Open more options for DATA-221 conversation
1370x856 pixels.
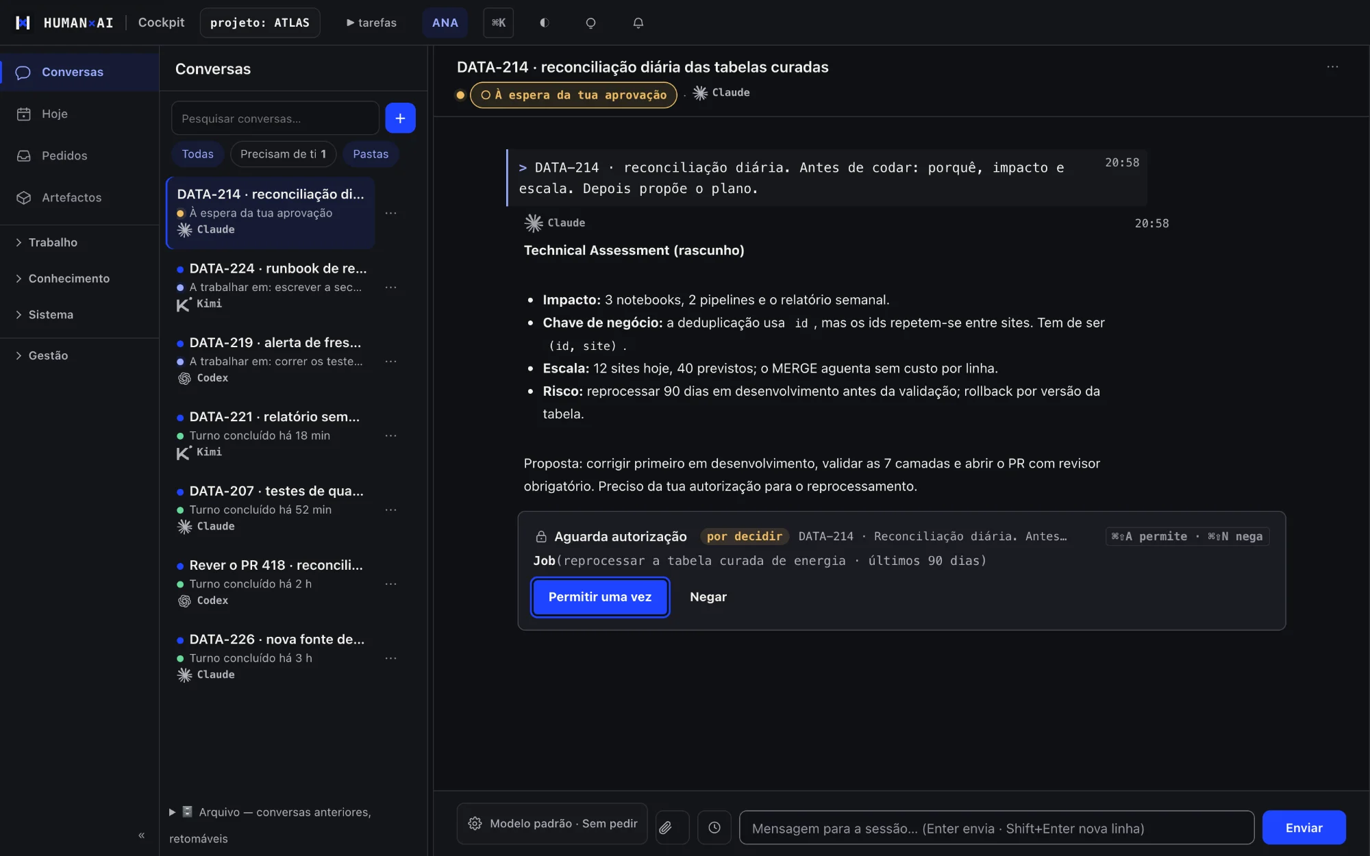coord(391,436)
